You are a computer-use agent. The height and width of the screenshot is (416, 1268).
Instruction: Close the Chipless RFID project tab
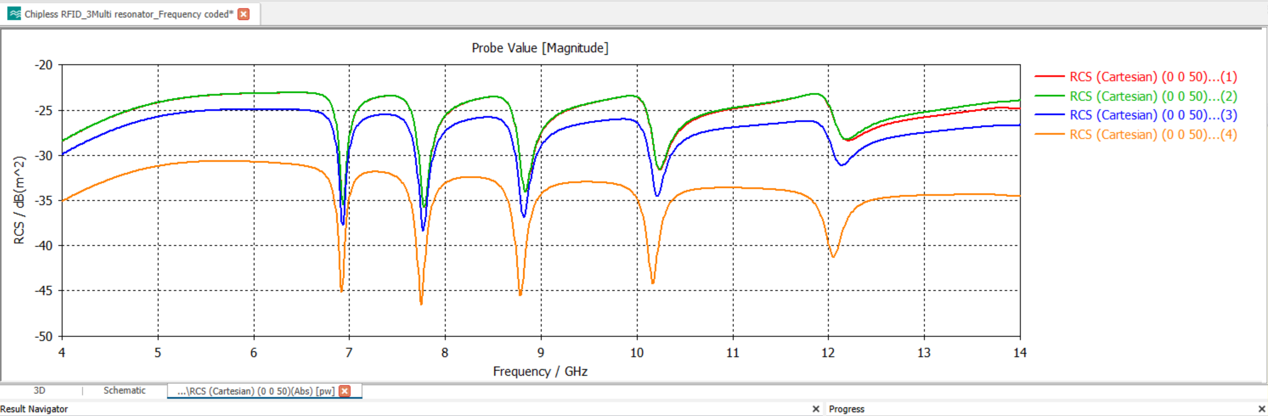pyautogui.click(x=244, y=14)
